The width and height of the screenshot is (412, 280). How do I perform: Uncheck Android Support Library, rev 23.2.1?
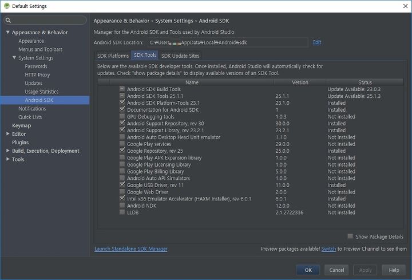pyautogui.click(x=122, y=130)
